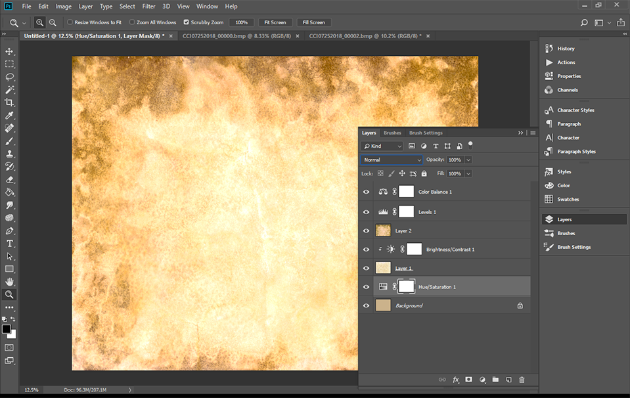Select the Hand tool
The height and width of the screenshot is (398, 630).
[x=9, y=282]
